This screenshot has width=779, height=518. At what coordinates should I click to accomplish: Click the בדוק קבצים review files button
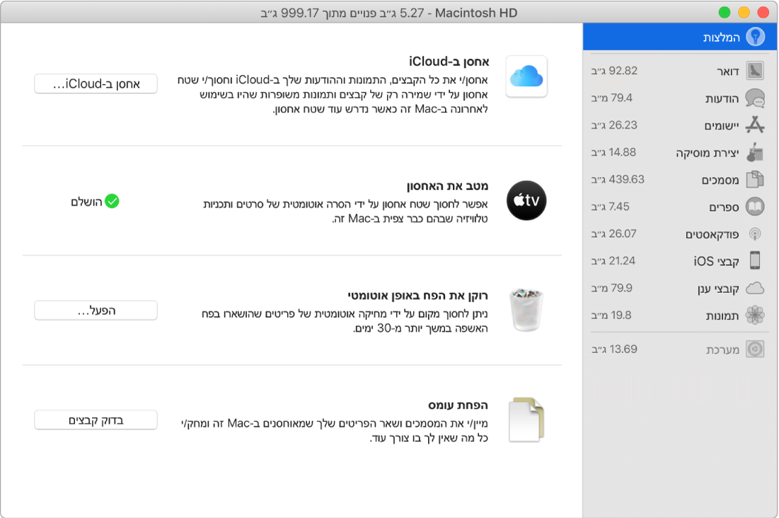(96, 420)
